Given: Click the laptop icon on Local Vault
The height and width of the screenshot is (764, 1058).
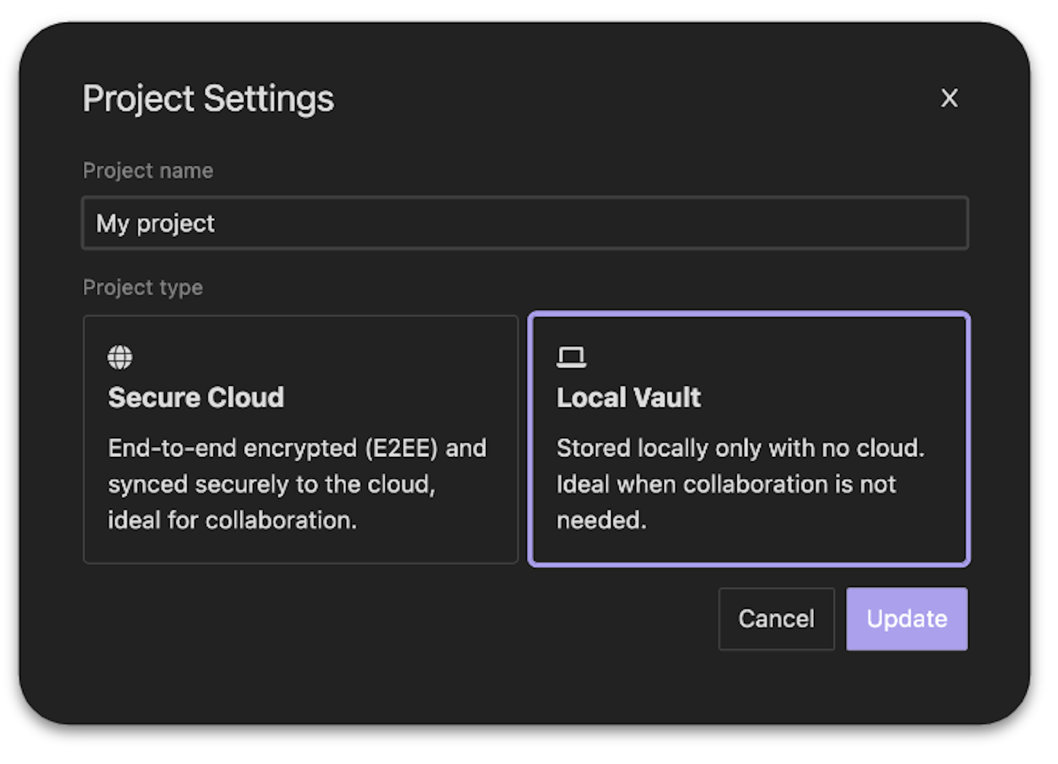Looking at the screenshot, I should pyautogui.click(x=571, y=357).
